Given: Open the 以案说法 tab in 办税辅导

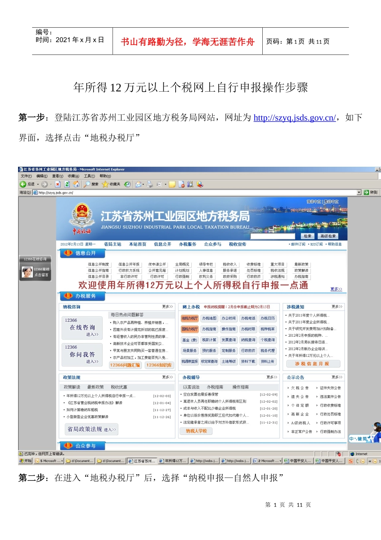Looking at the screenshot, I should pyautogui.click(x=191, y=387).
